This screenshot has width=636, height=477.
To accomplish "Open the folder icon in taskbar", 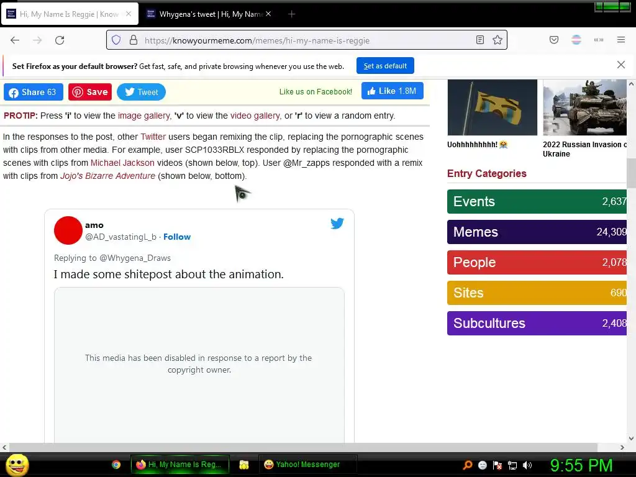I will [x=243, y=465].
